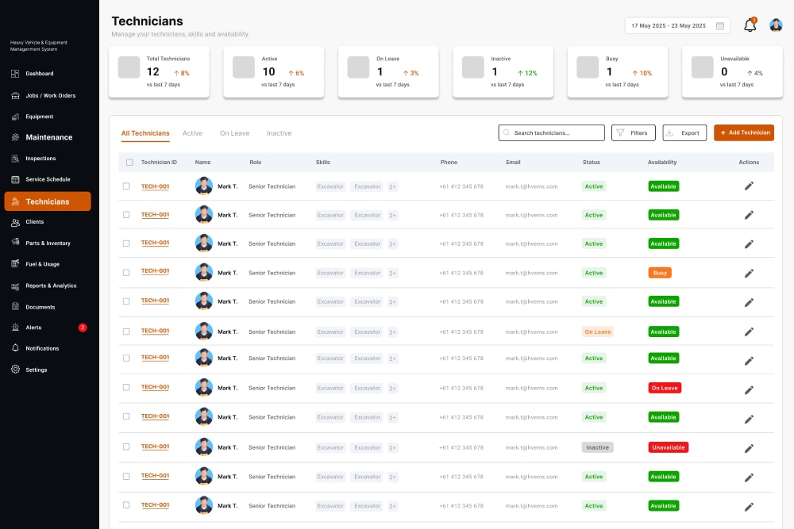Edit the technician row marked Busy

pyautogui.click(x=749, y=273)
